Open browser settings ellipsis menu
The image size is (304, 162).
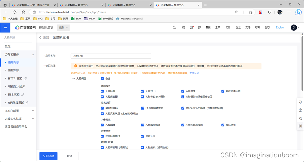[289, 12]
